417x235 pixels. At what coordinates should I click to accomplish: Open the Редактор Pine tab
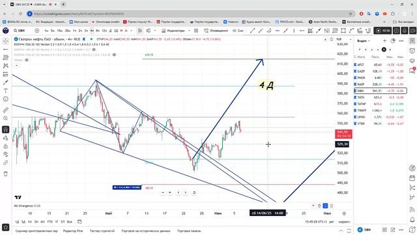pyautogui.click(x=73, y=231)
